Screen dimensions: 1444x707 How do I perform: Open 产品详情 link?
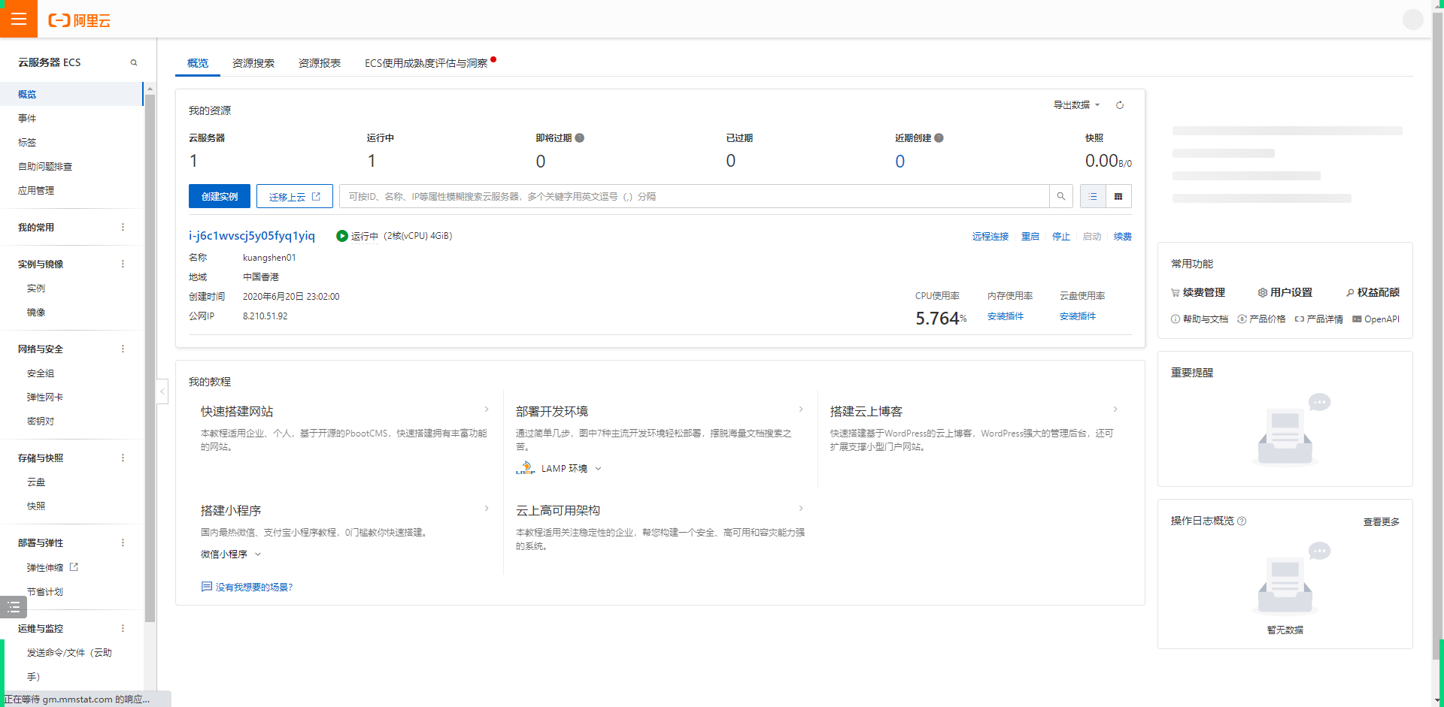coord(1318,319)
